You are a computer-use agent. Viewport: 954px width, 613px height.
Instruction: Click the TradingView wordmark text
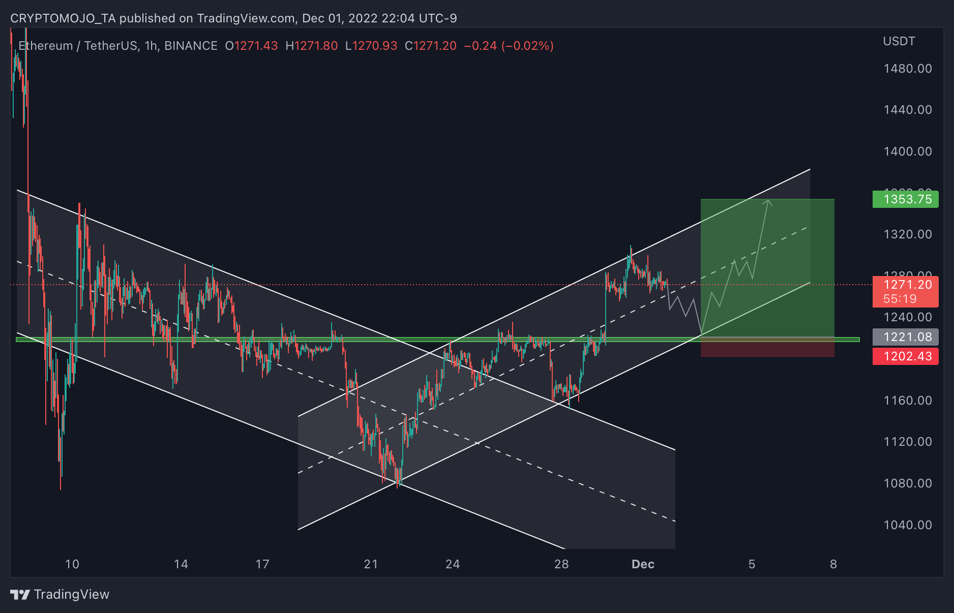[72, 594]
